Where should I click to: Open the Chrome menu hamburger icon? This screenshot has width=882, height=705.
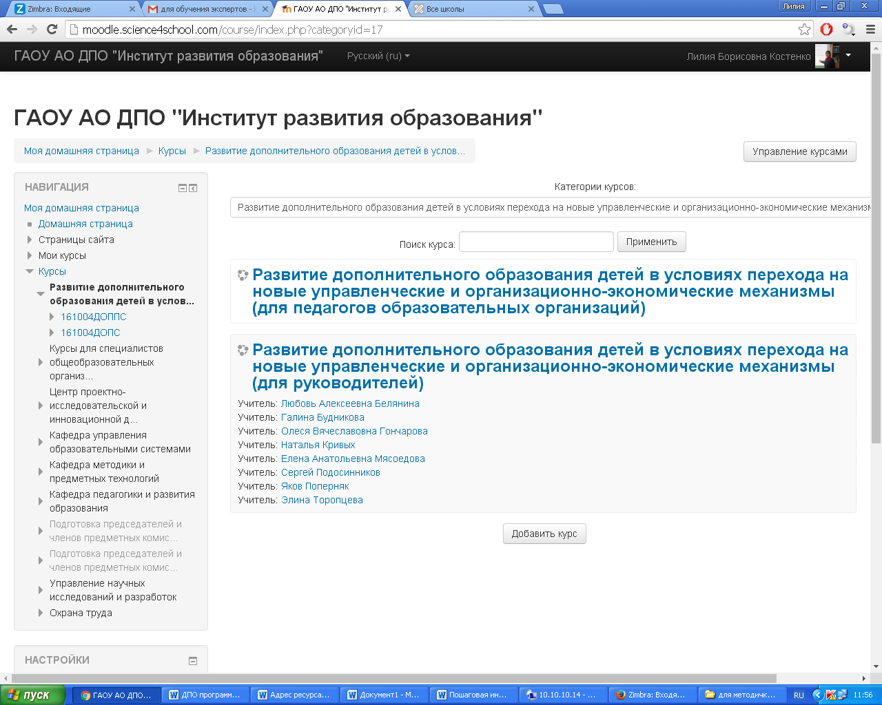coord(870,29)
